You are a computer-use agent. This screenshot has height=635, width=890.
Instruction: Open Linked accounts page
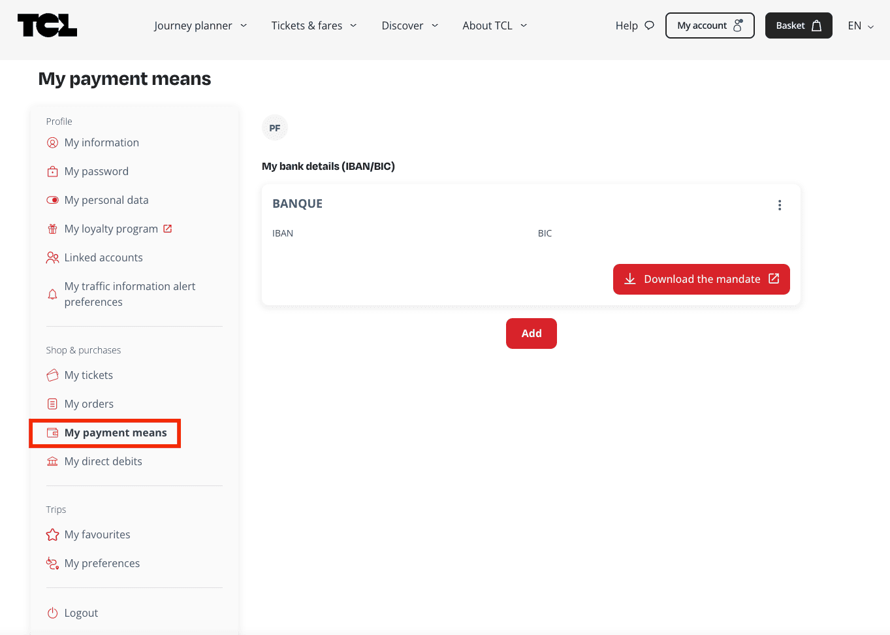tap(103, 257)
